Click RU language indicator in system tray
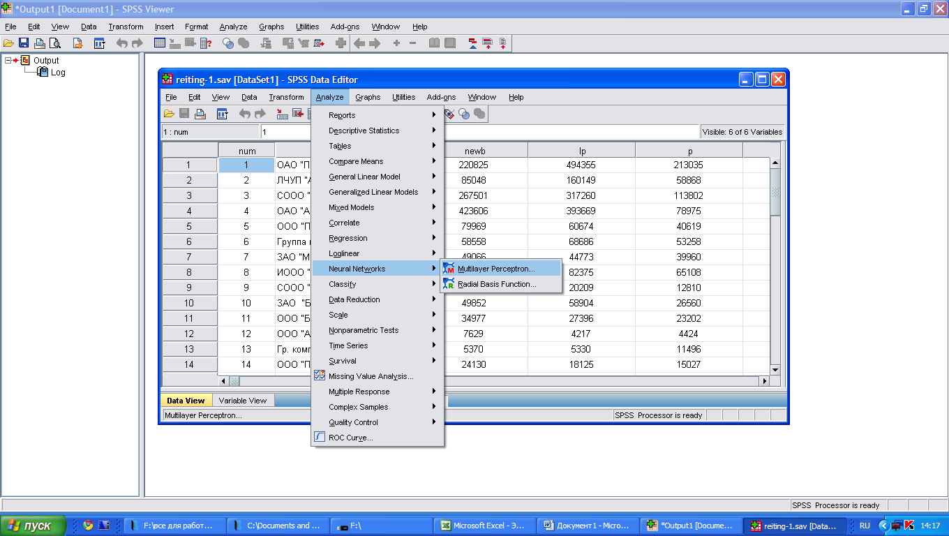 [x=865, y=526]
